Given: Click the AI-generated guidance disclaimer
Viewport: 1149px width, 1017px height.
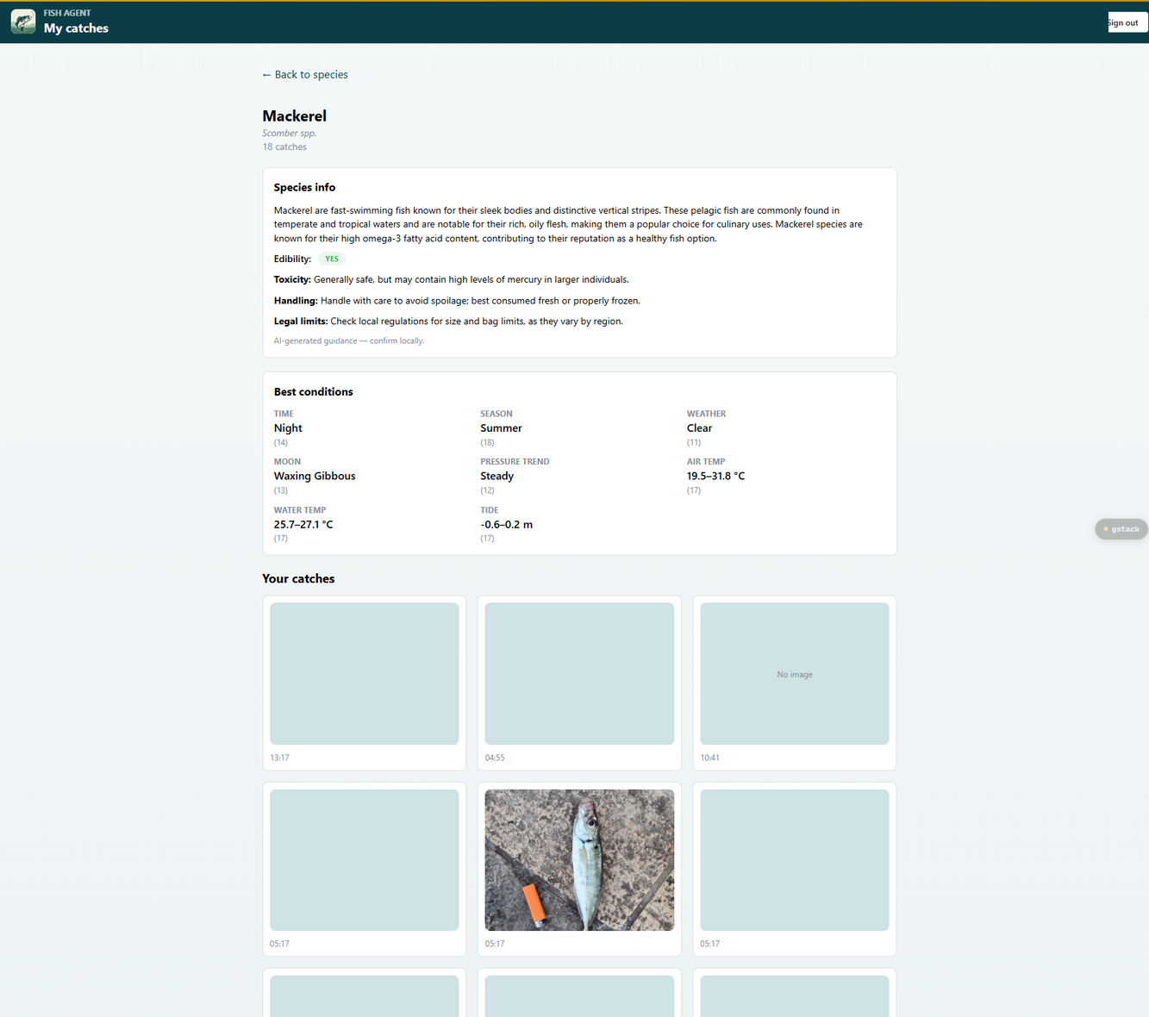Looking at the screenshot, I should coord(349,341).
